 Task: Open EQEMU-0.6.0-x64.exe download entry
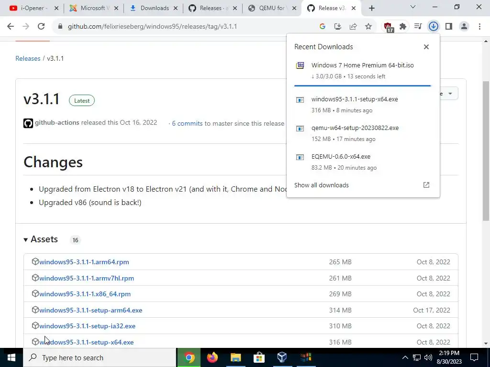click(341, 157)
